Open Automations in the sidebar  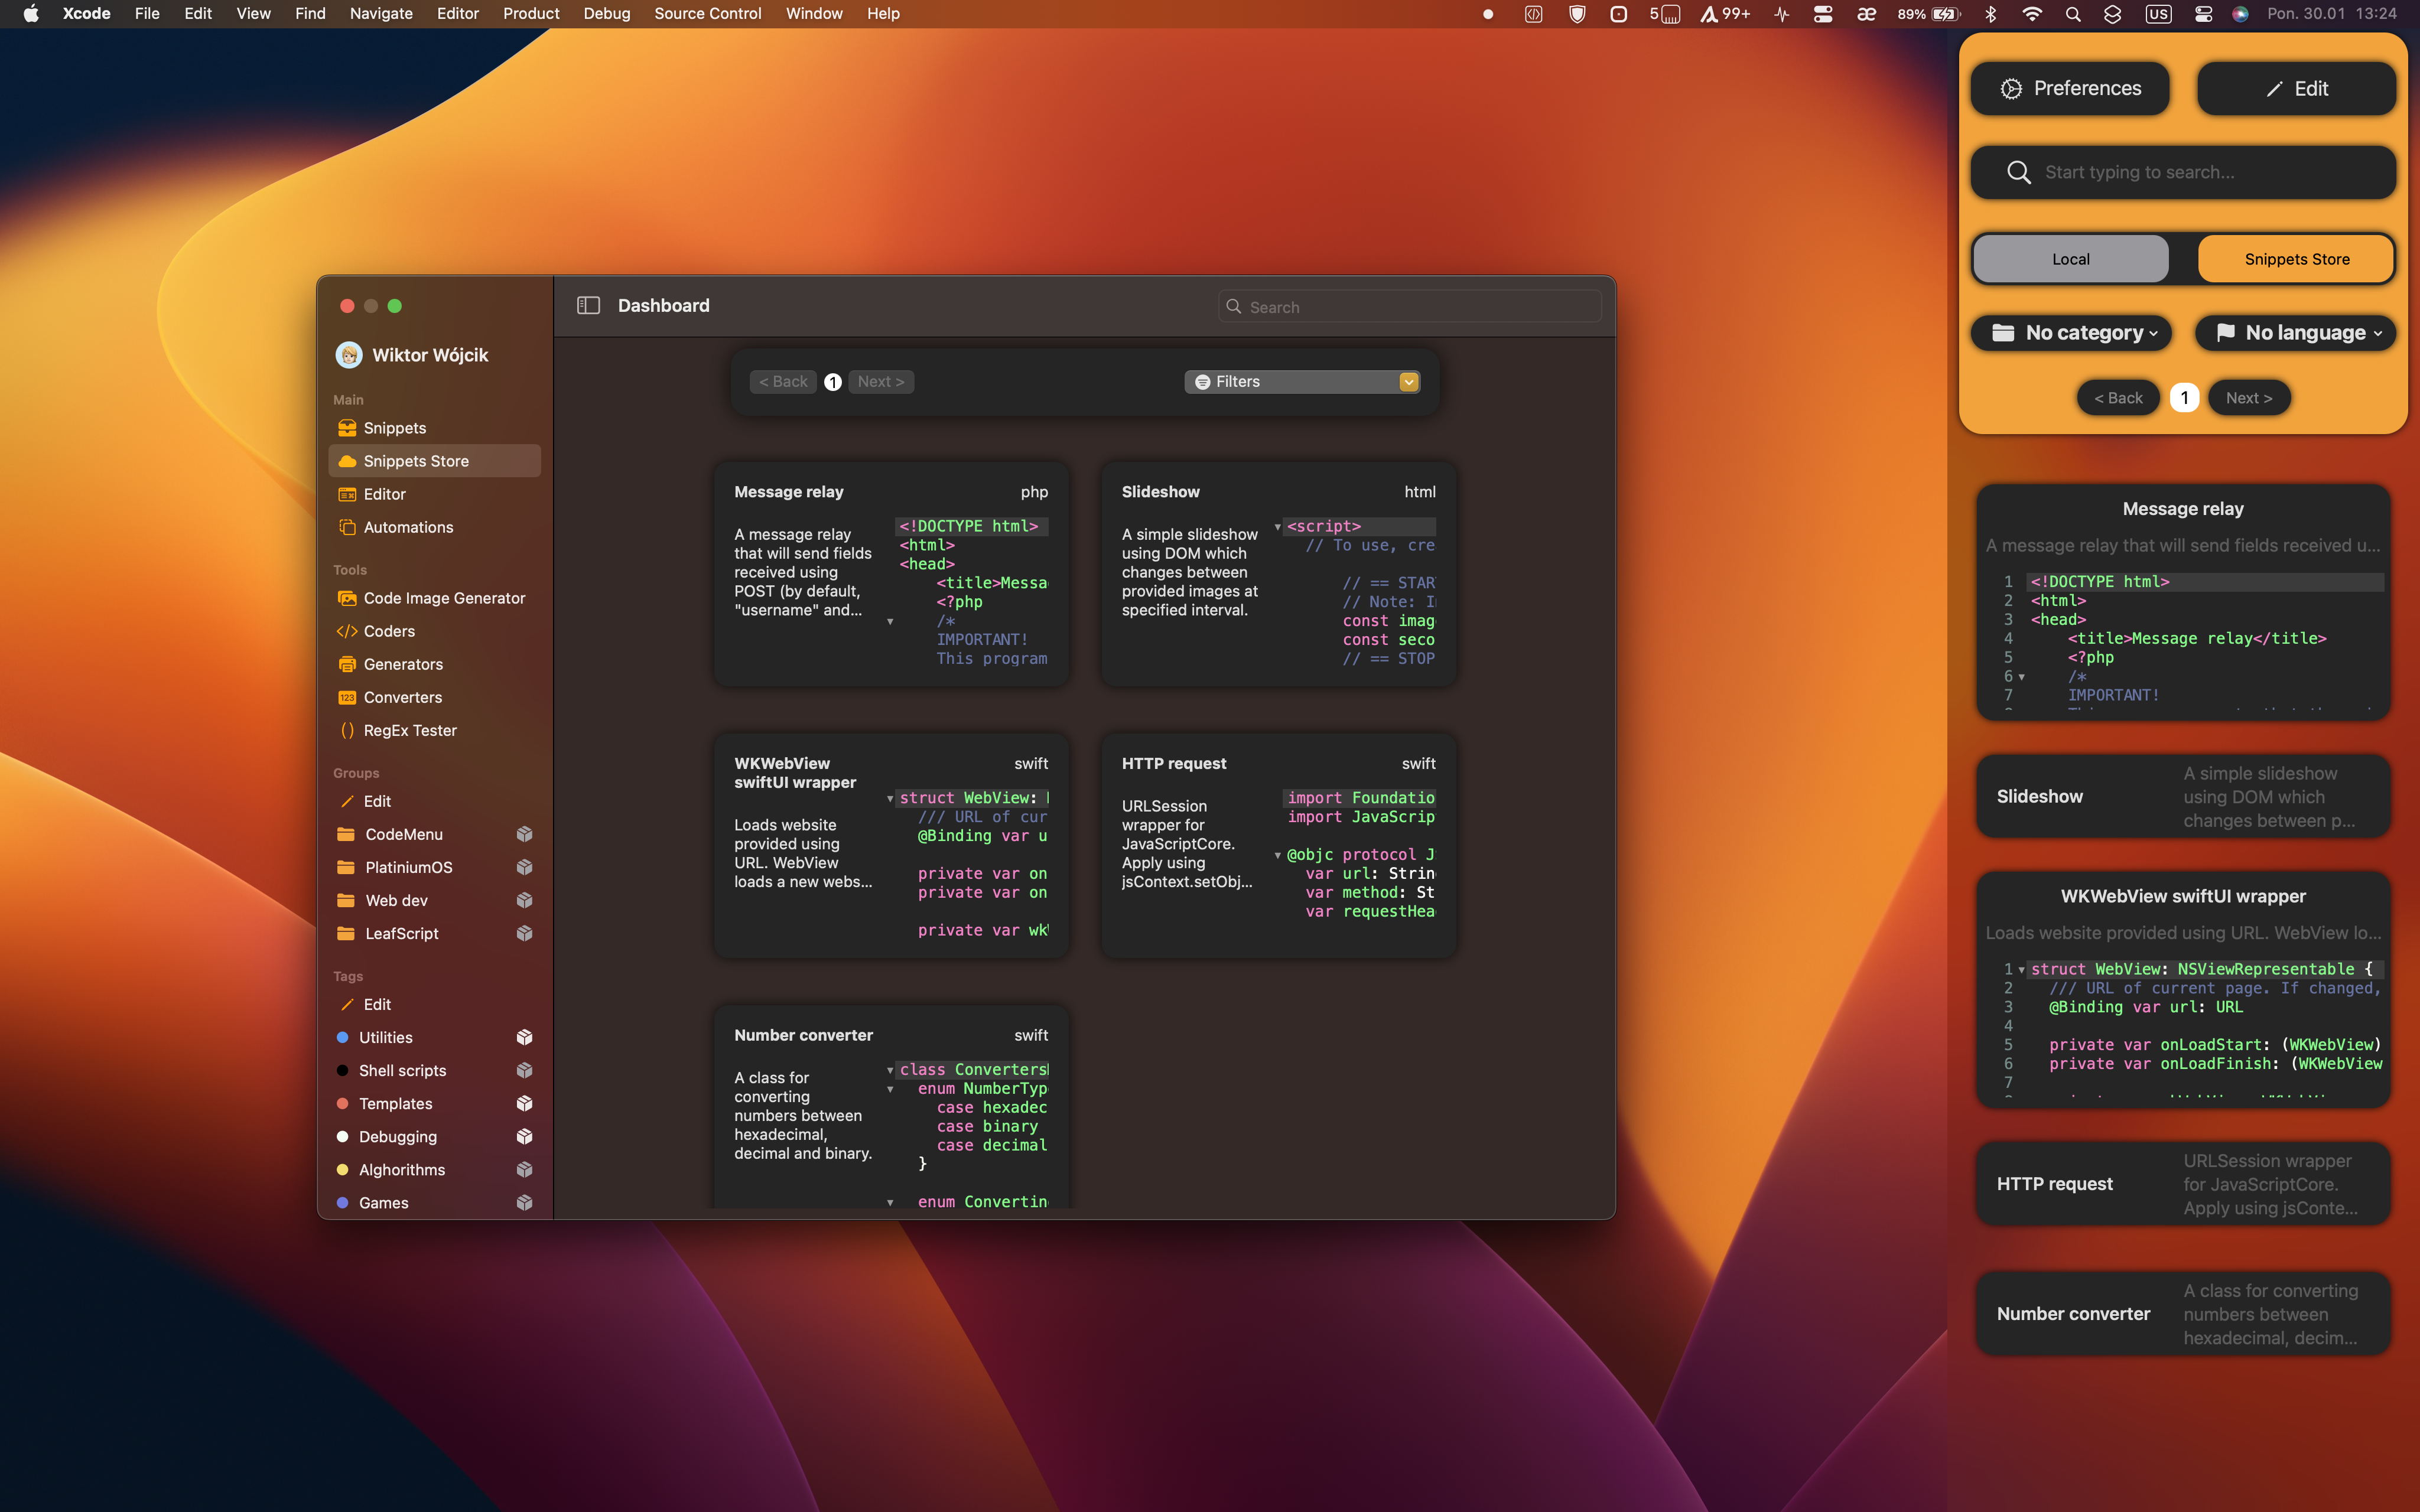(434, 526)
